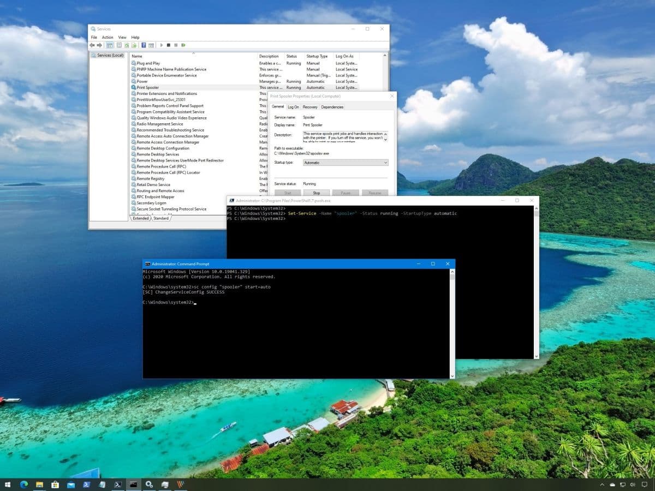The image size is (655, 491).
Task: Click the Command Prompt vertical scrollbar down arrow
Action: 452,375
